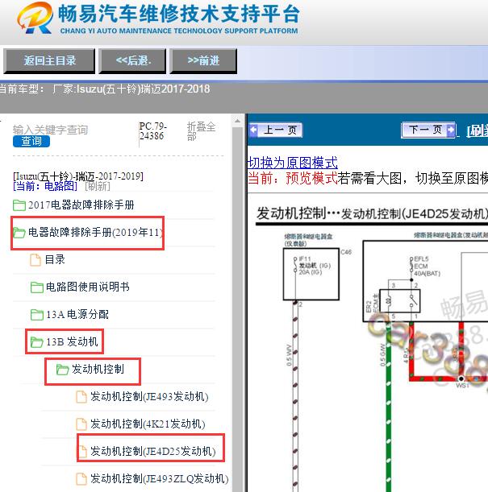Switch to original image mode link 切换为原图模式

292,163
